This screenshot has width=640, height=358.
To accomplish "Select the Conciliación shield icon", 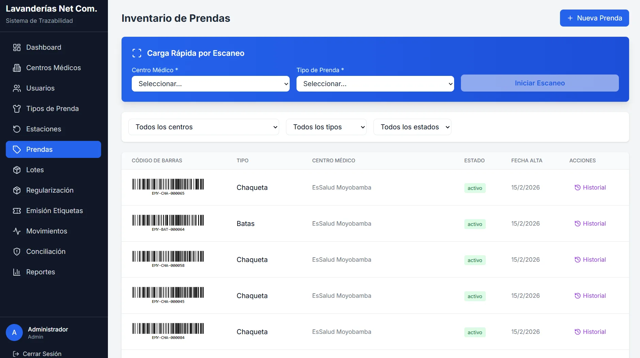I will [x=17, y=251].
